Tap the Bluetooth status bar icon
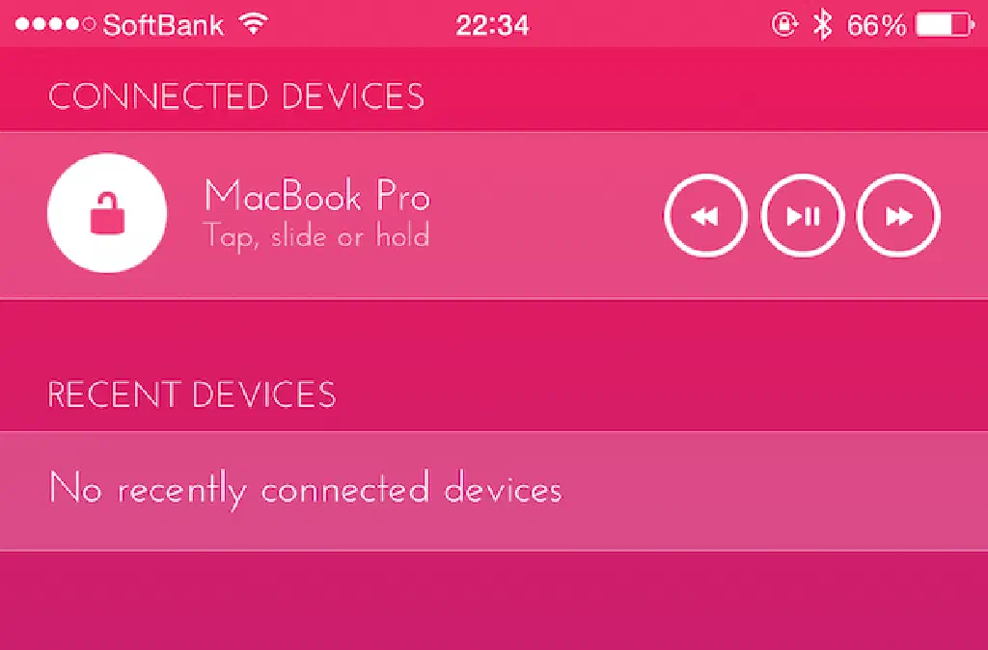The height and width of the screenshot is (650, 988). [822, 25]
